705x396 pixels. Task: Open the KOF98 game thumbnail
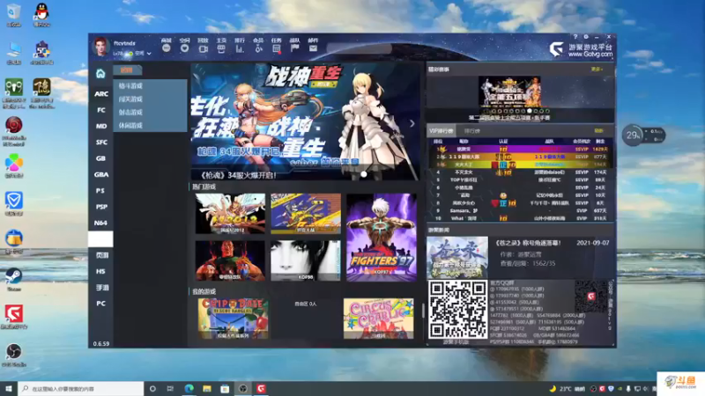tap(306, 260)
